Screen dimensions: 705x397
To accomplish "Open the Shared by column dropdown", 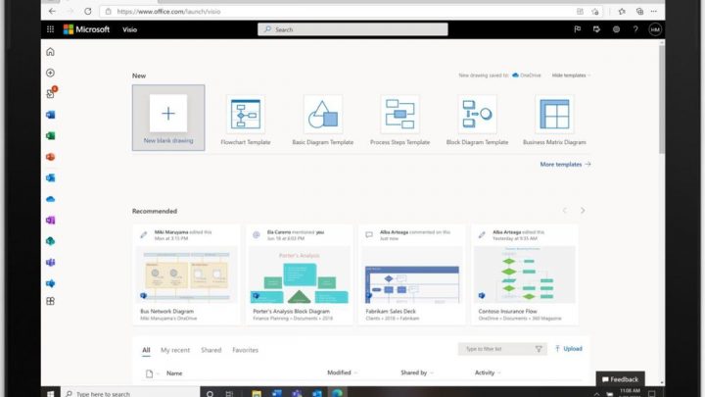I will [417, 372].
